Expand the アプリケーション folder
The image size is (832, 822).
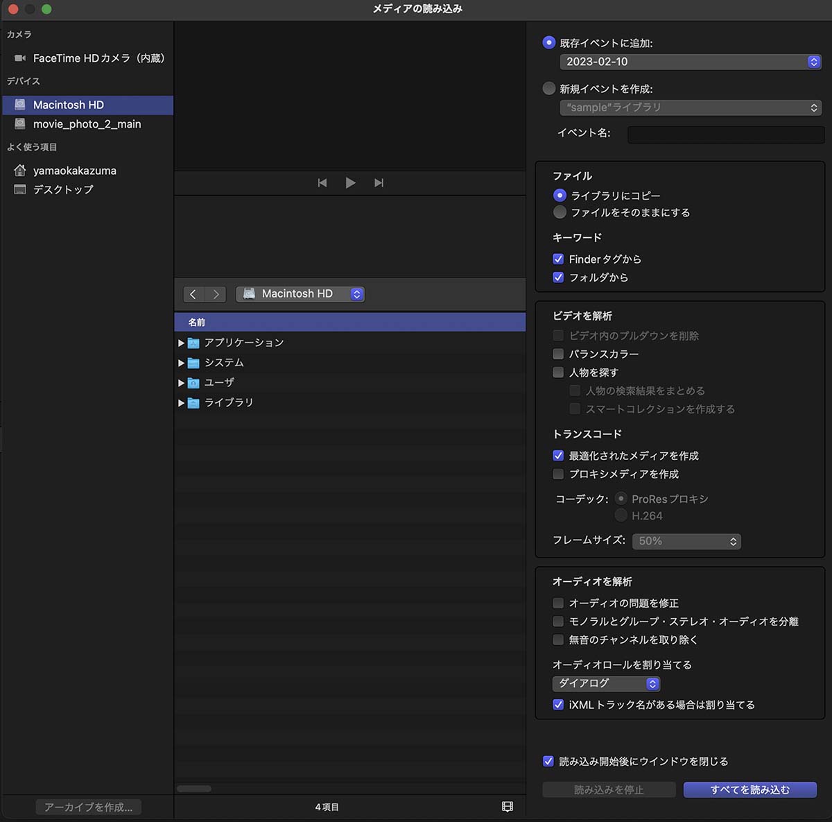point(181,343)
